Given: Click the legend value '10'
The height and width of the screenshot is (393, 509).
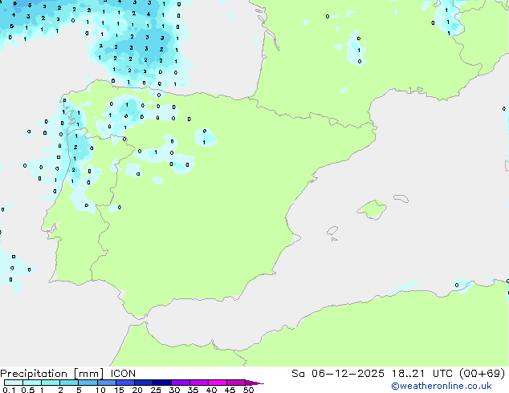Looking at the screenshot, I should [x=100, y=390].
